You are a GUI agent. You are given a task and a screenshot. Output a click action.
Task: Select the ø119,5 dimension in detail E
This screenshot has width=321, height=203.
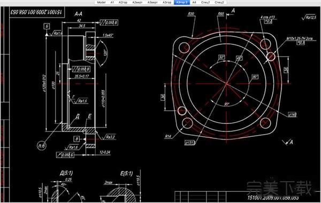tap(138, 181)
